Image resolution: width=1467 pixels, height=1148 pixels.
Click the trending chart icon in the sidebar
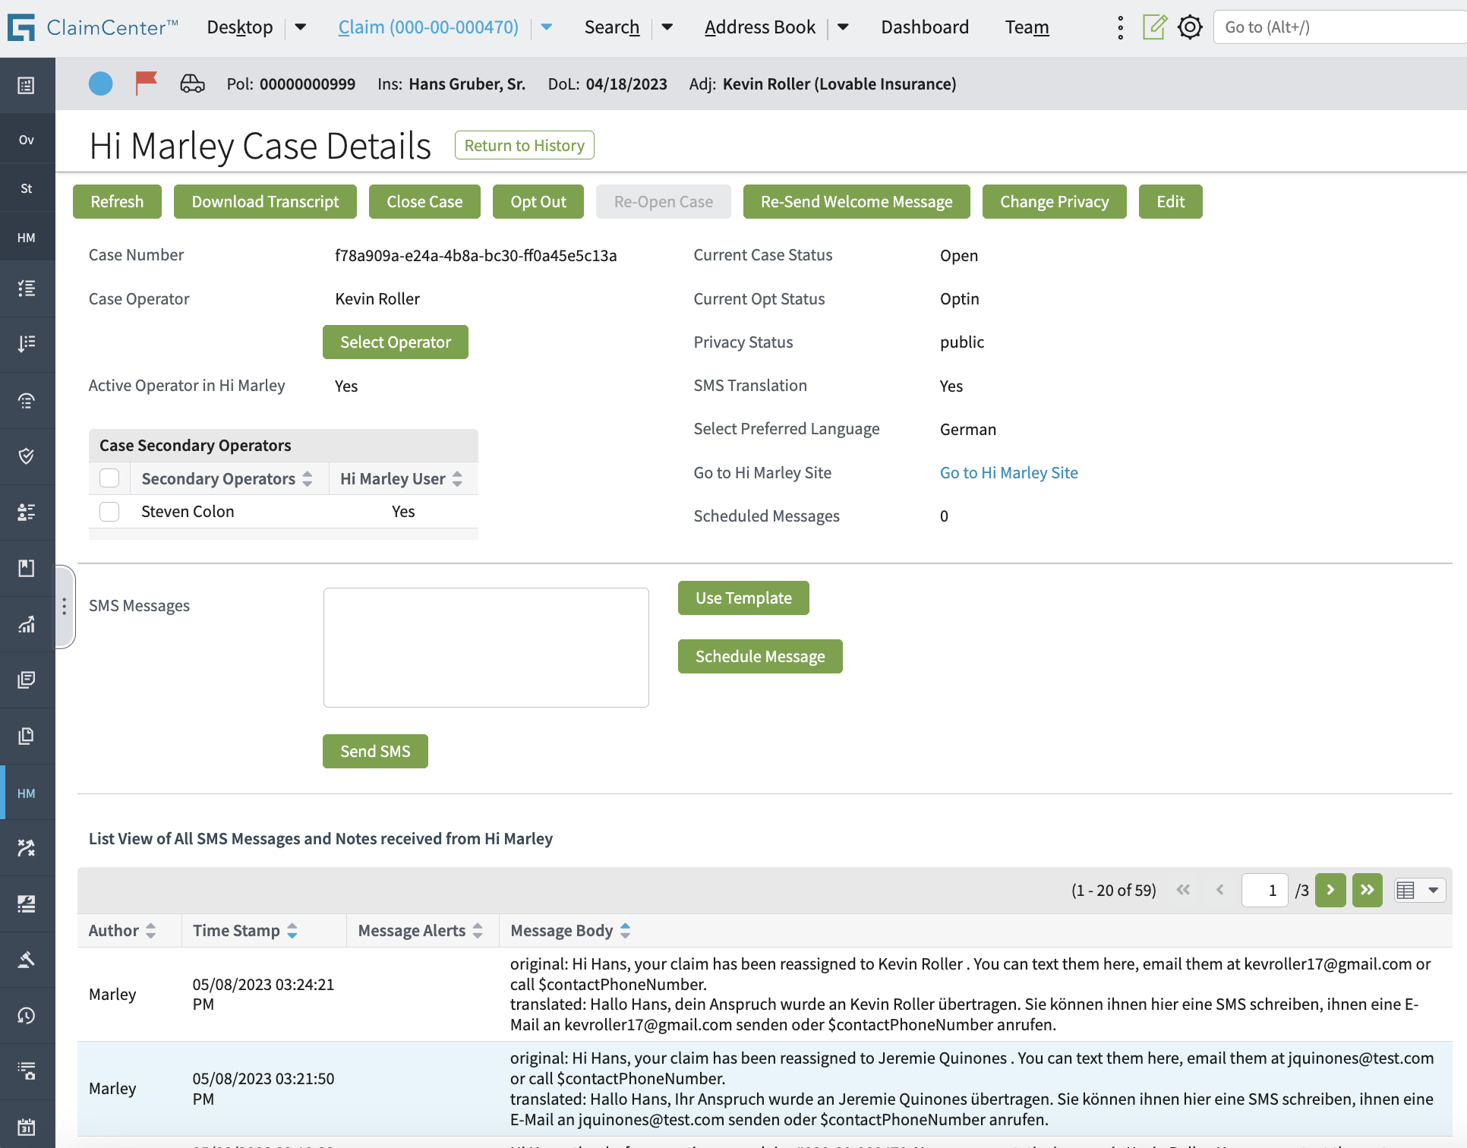(x=26, y=624)
